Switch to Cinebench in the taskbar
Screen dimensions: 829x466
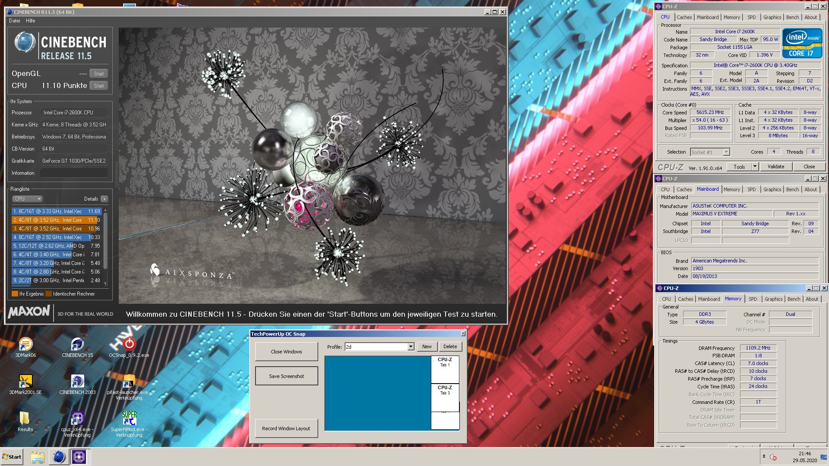59,457
